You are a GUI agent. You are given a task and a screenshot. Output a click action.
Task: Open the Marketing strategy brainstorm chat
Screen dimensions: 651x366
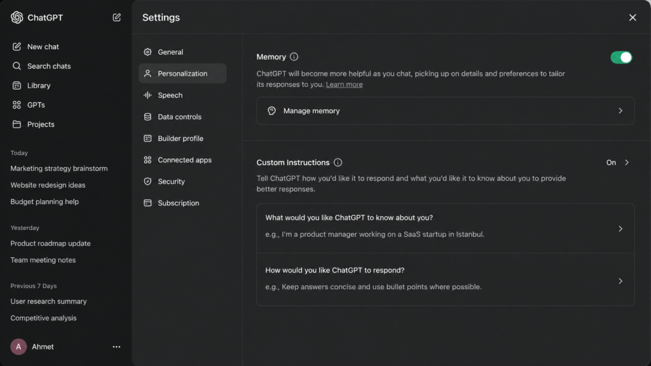(59, 168)
